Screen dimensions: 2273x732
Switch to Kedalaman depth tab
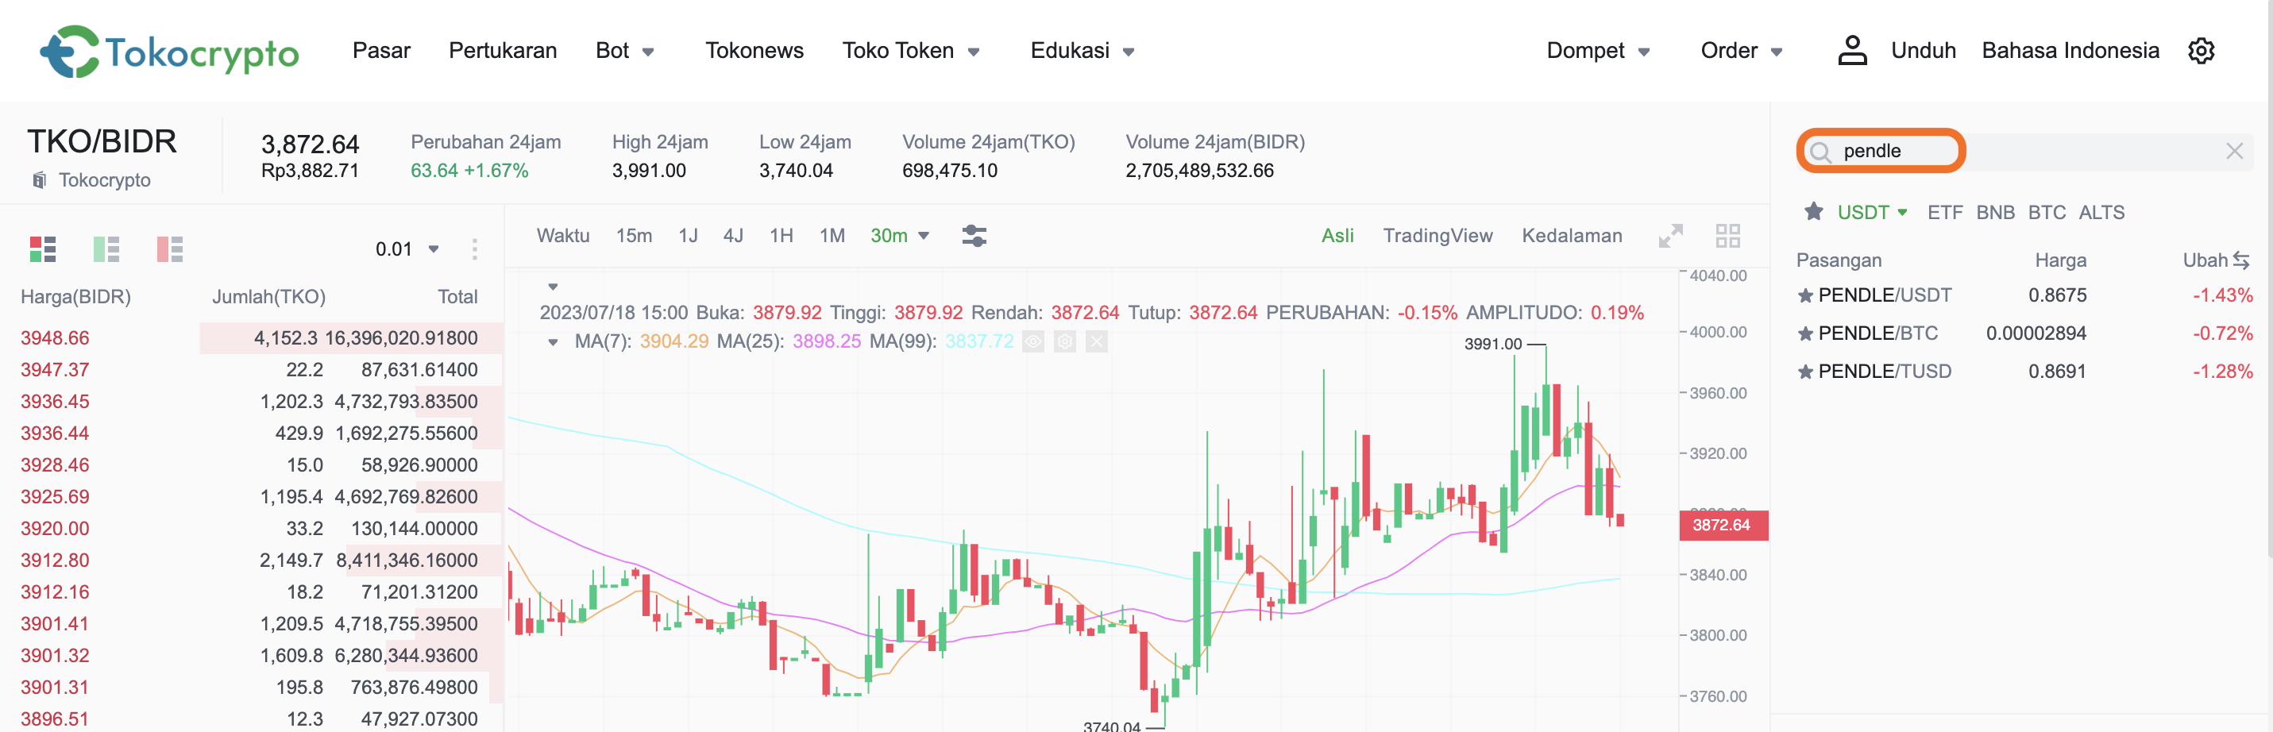pyautogui.click(x=1571, y=236)
